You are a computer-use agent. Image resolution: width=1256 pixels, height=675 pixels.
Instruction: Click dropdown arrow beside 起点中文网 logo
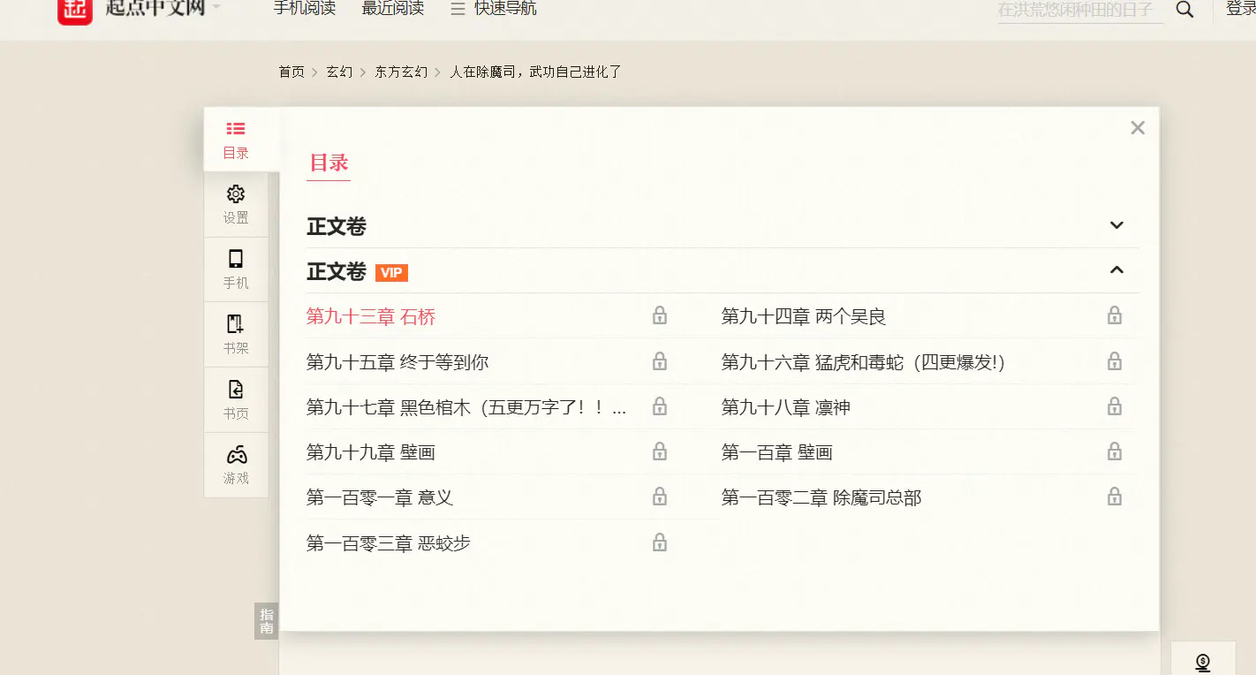tap(216, 8)
